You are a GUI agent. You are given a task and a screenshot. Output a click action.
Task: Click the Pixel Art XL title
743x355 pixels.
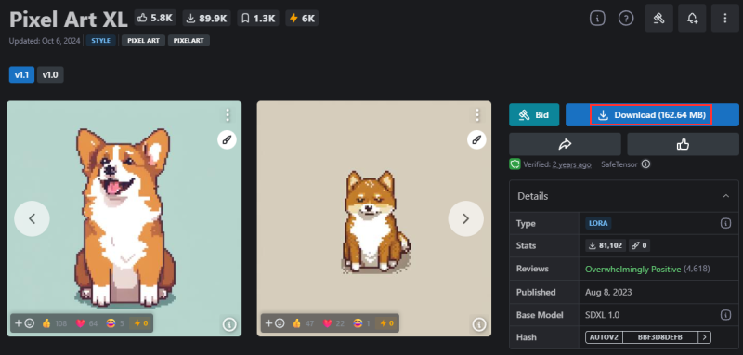pyautogui.click(x=68, y=20)
